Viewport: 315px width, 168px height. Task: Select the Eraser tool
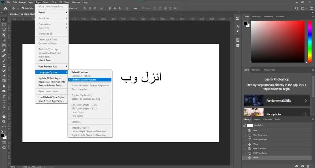4,76
